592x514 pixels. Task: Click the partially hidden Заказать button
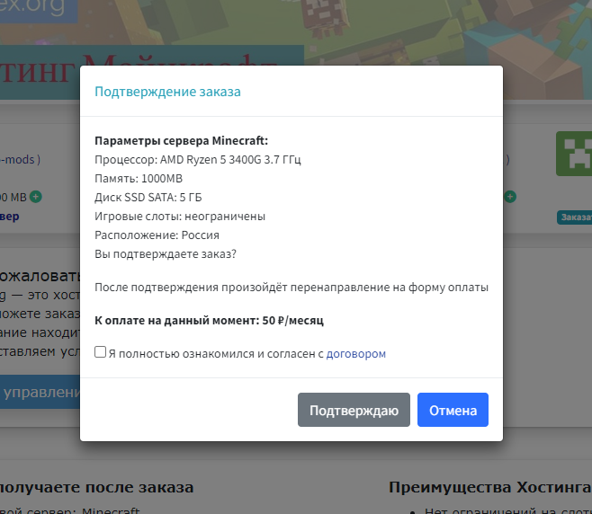pos(575,217)
